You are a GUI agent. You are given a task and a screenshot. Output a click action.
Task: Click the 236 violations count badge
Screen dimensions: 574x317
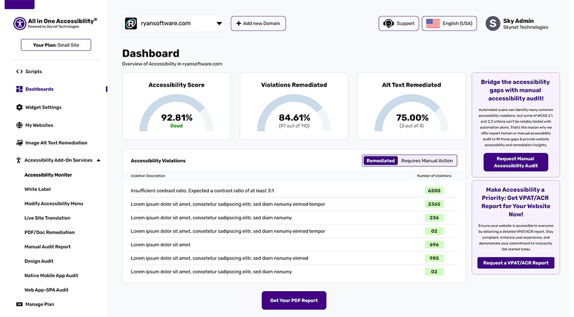(x=434, y=218)
